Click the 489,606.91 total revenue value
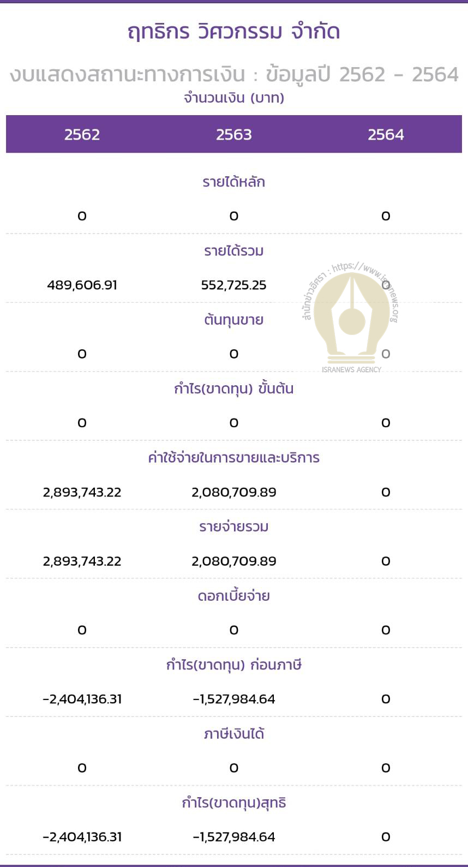This screenshot has height=867, width=468. click(x=82, y=285)
